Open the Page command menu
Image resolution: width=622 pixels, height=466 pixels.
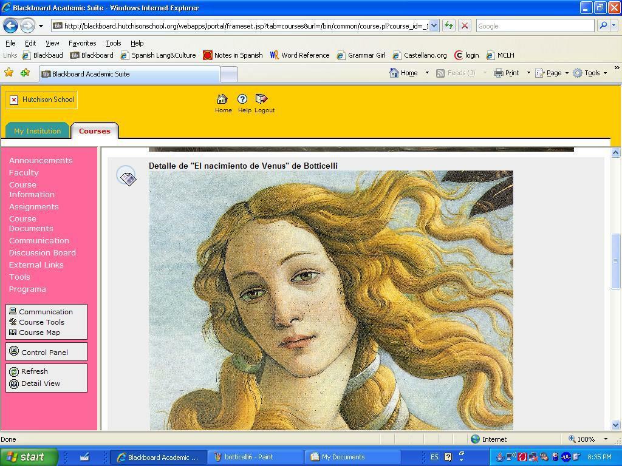point(552,73)
